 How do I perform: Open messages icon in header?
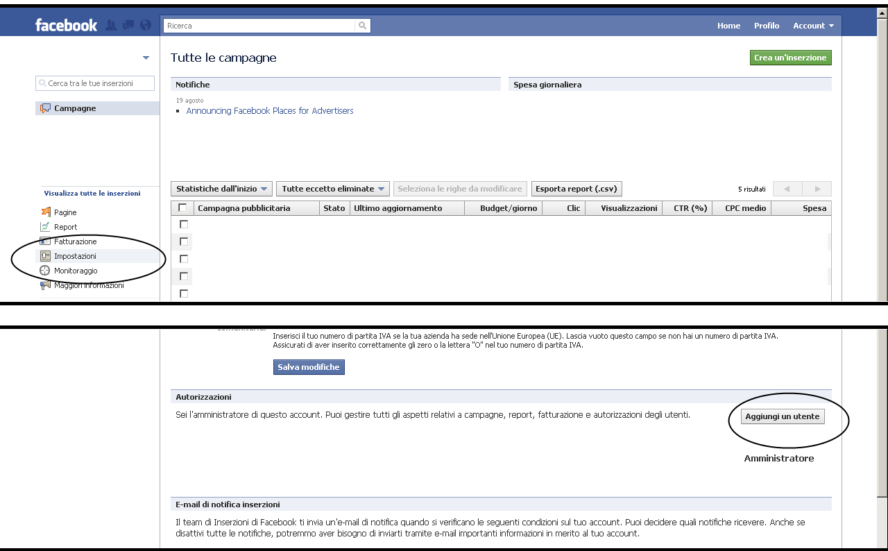click(128, 26)
